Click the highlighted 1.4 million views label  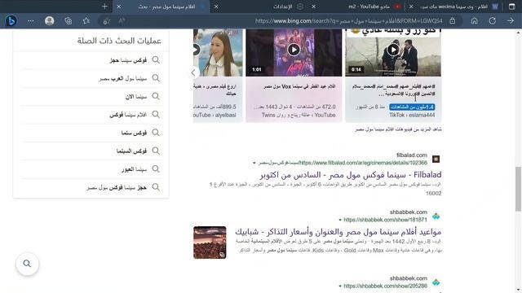(x=412, y=107)
